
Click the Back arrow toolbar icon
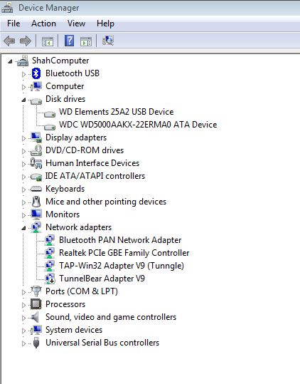pyautogui.click(x=9, y=41)
